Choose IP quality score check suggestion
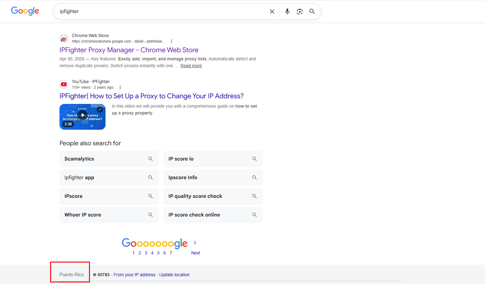The width and height of the screenshot is (485, 284). coord(213,196)
